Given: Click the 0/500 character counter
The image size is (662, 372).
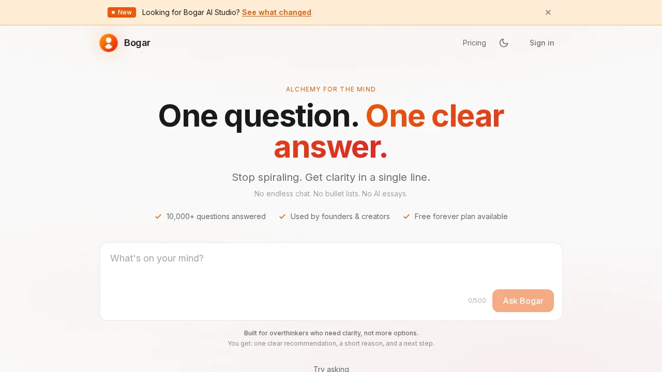Looking at the screenshot, I should tap(477, 301).
